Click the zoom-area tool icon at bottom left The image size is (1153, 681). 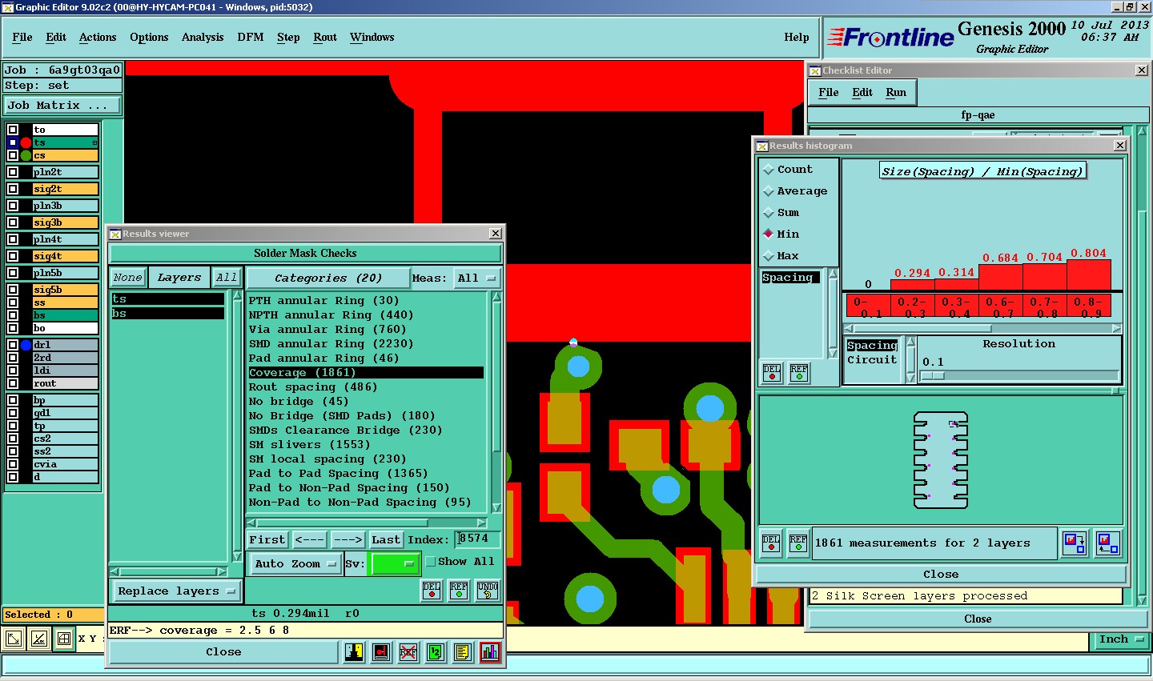point(14,639)
